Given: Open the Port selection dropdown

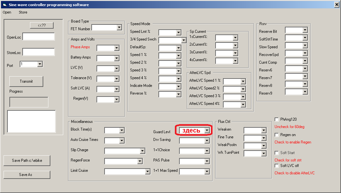Looking at the screenshot, I should tap(40, 64).
